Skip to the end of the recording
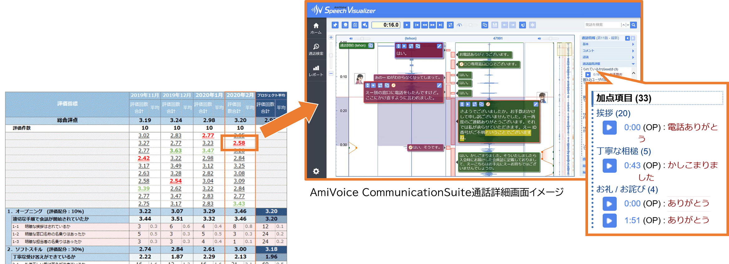The height and width of the screenshot is (264, 729). point(440,25)
